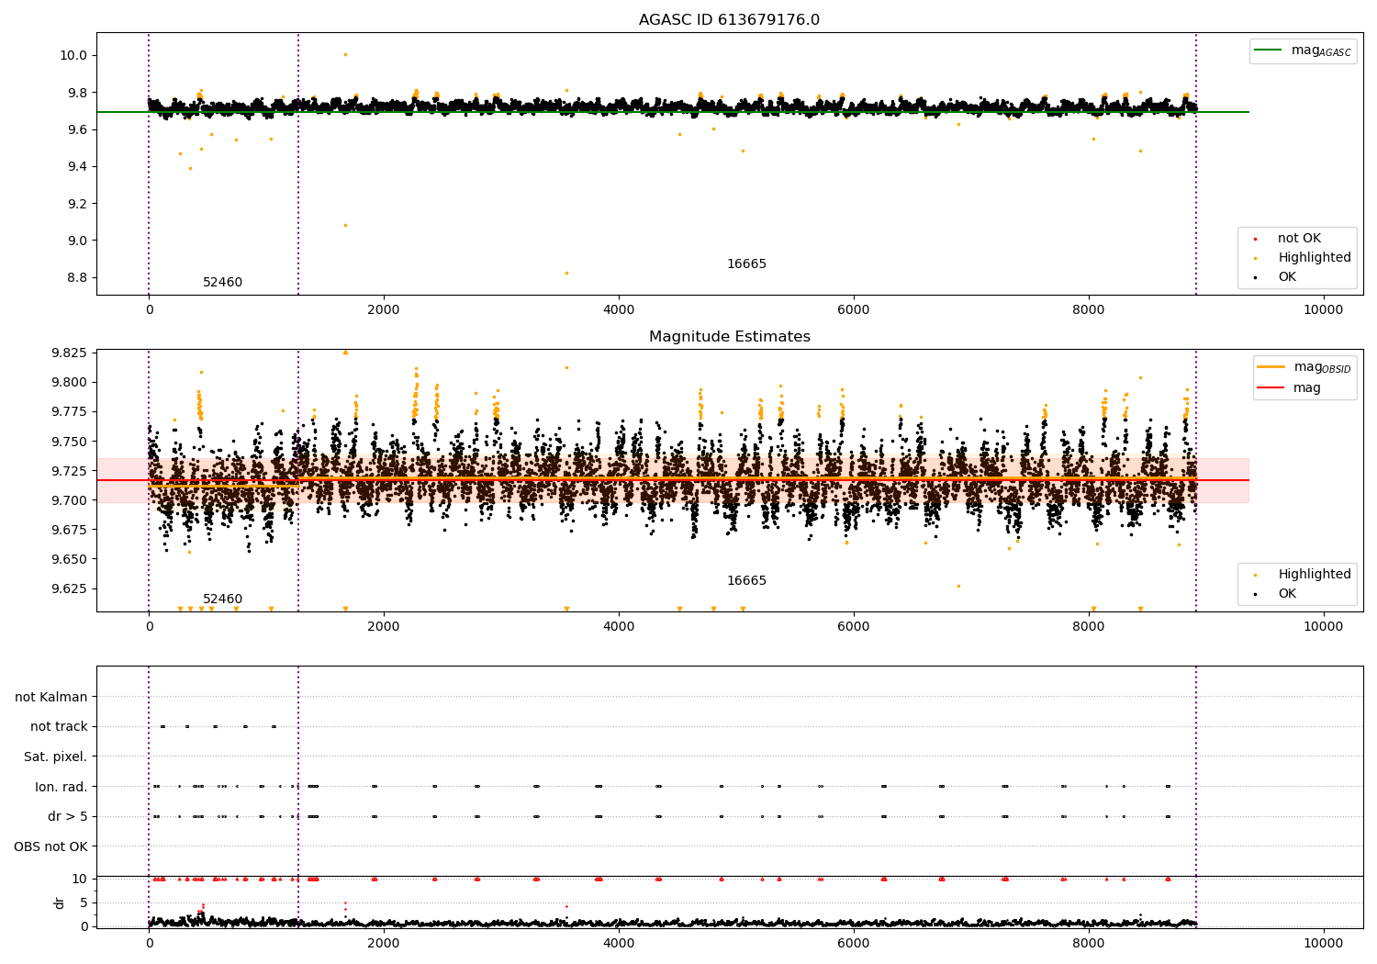The height and width of the screenshot is (964, 1377).
Task: Click the mag OBSID legend label
Action: coord(1322,367)
